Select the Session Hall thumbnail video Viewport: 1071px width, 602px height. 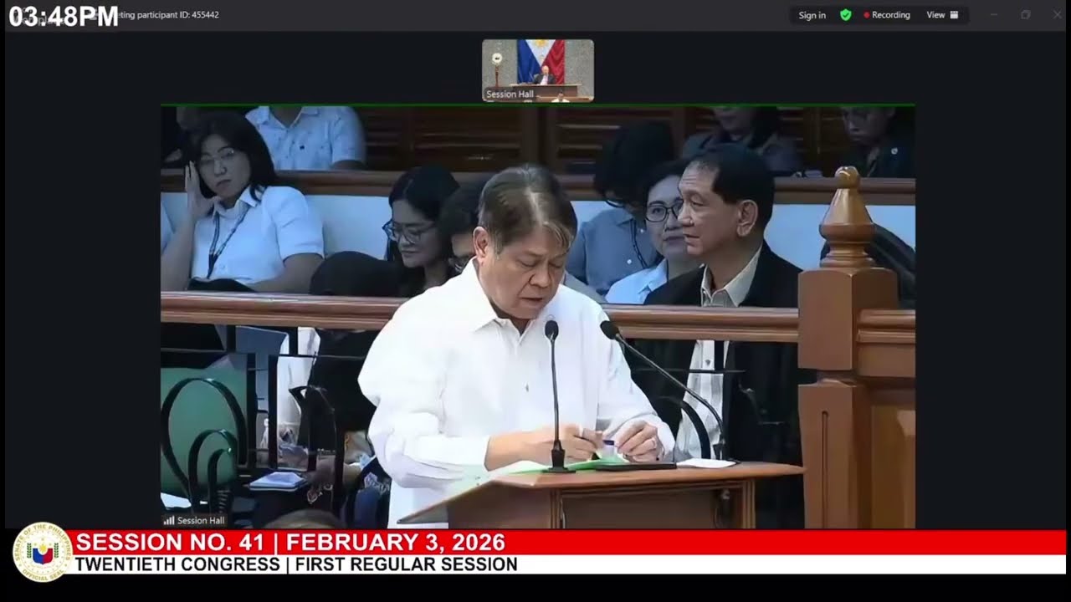pos(538,70)
